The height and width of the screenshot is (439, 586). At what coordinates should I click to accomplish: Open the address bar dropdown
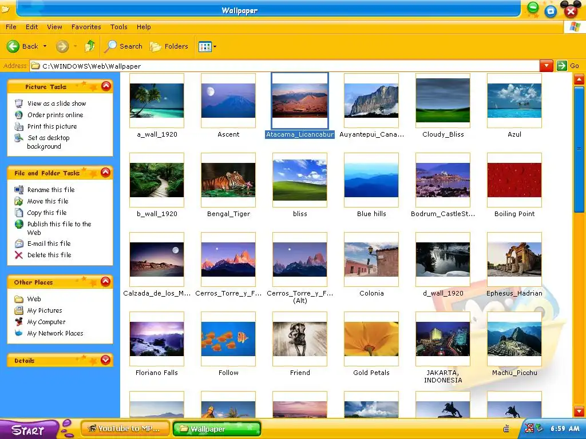pyautogui.click(x=546, y=66)
